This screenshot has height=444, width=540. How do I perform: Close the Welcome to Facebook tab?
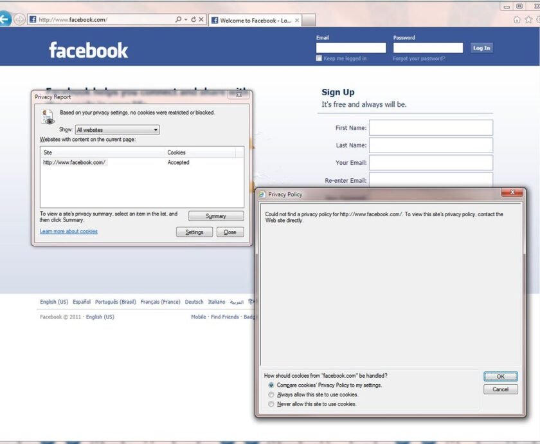pyautogui.click(x=297, y=21)
